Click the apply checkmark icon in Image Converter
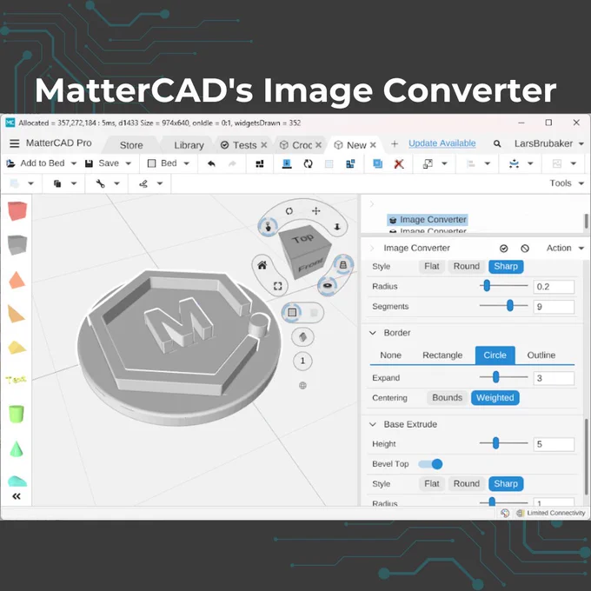The height and width of the screenshot is (591, 591). [x=503, y=249]
